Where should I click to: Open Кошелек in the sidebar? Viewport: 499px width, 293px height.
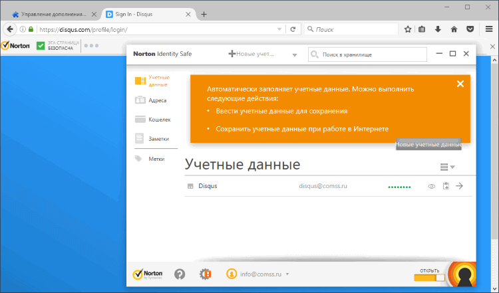153,120
